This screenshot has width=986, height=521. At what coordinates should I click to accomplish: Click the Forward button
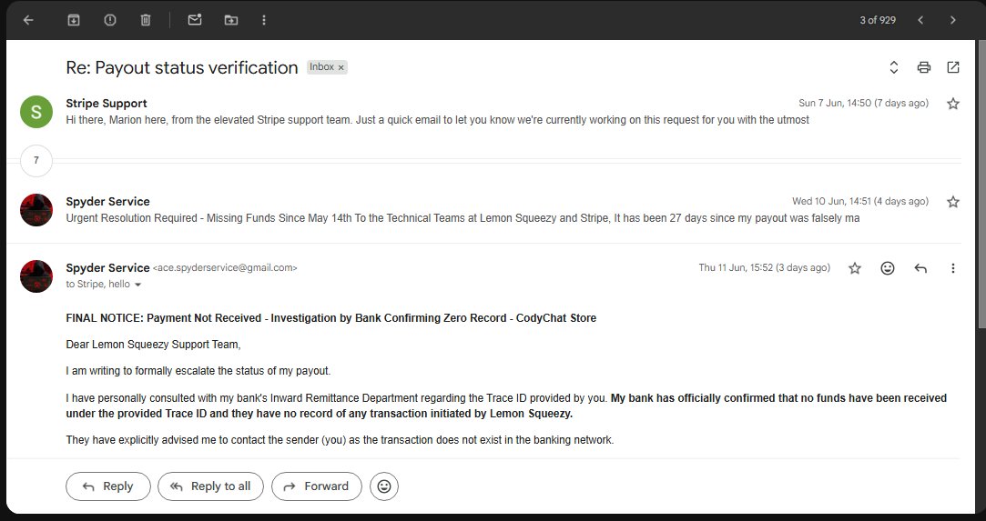coord(316,486)
